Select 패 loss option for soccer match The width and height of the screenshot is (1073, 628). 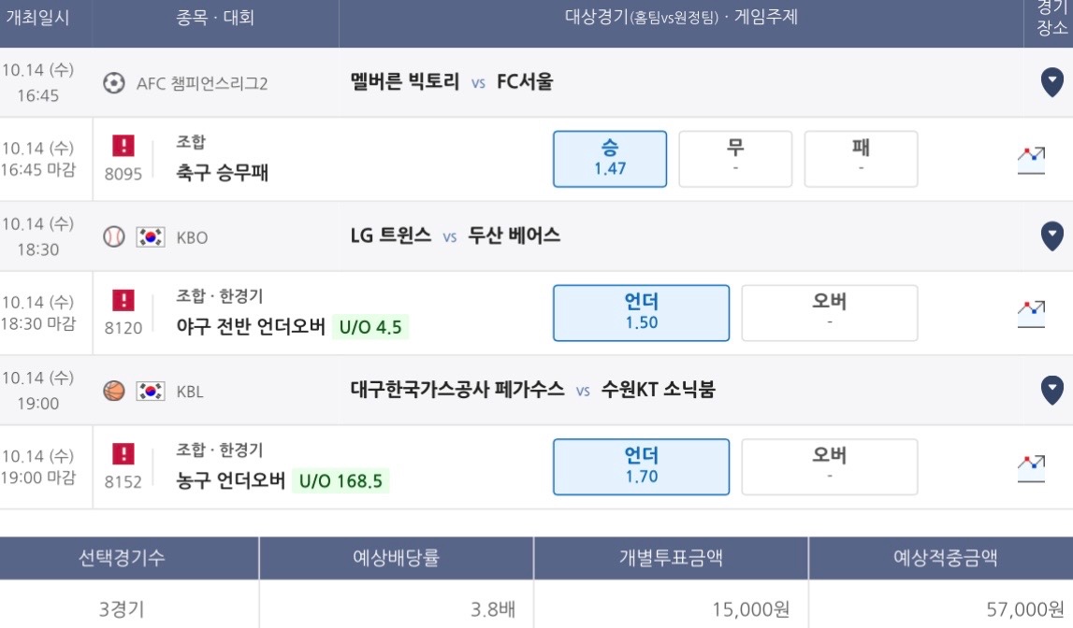coord(861,159)
